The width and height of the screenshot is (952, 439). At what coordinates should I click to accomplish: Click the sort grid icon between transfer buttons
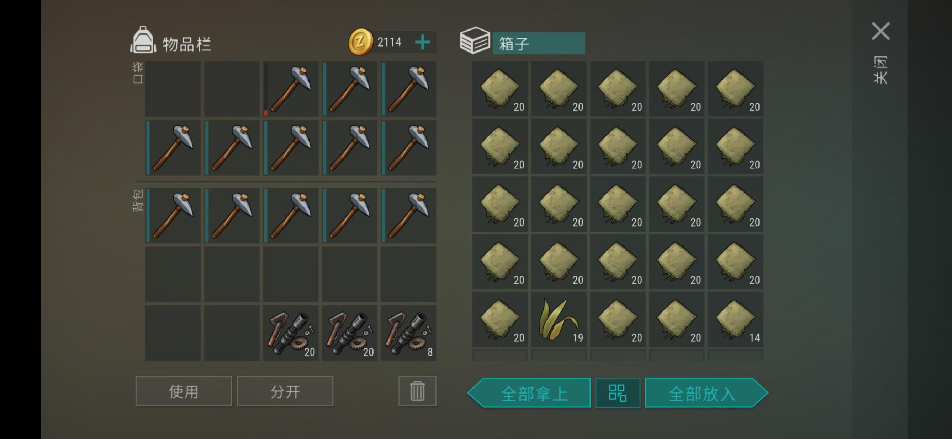618,393
